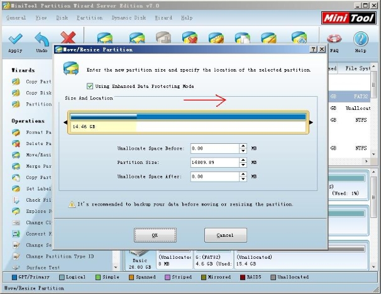The width and height of the screenshot is (381, 294).
Task: Click the Change Partition Type ID icon
Action: pyautogui.click(x=16, y=256)
